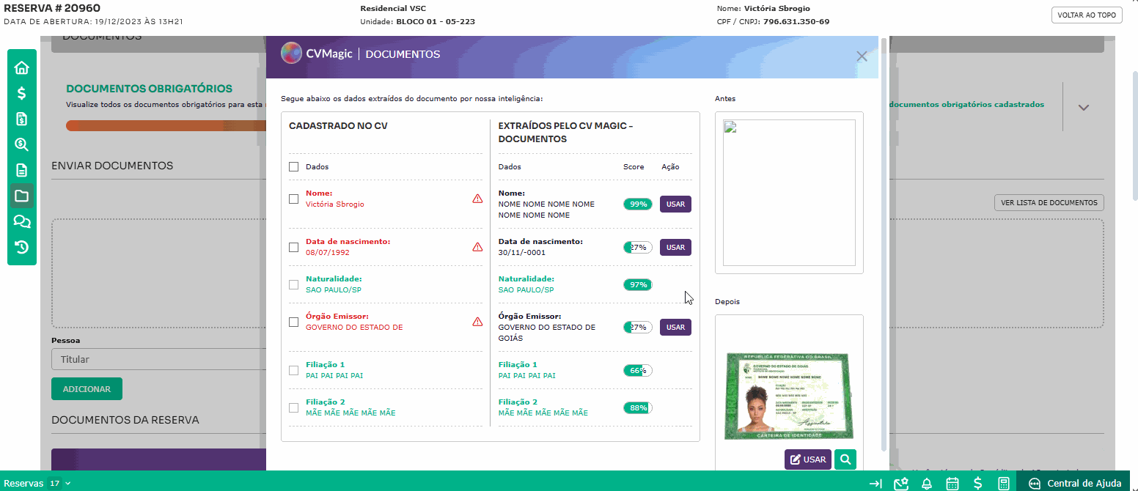Click the green Adicionar button
The height and width of the screenshot is (491, 1138).
(87, 389)
